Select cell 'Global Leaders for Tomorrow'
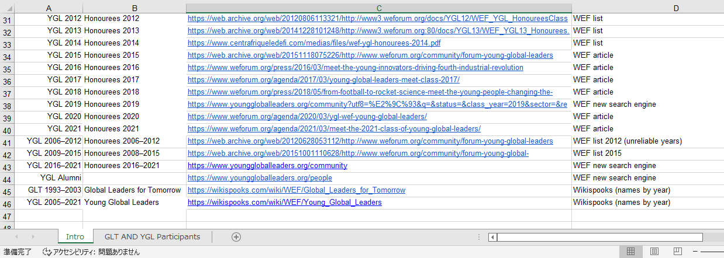 tap(135, 190)
